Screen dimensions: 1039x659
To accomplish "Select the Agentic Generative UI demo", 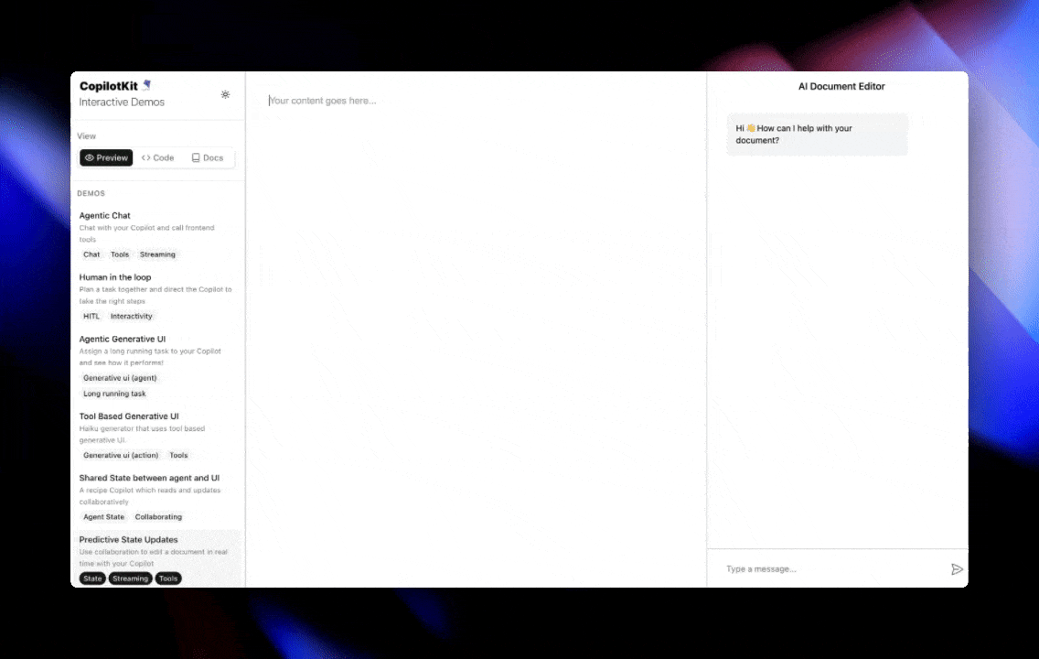I will tap(122, 339).
